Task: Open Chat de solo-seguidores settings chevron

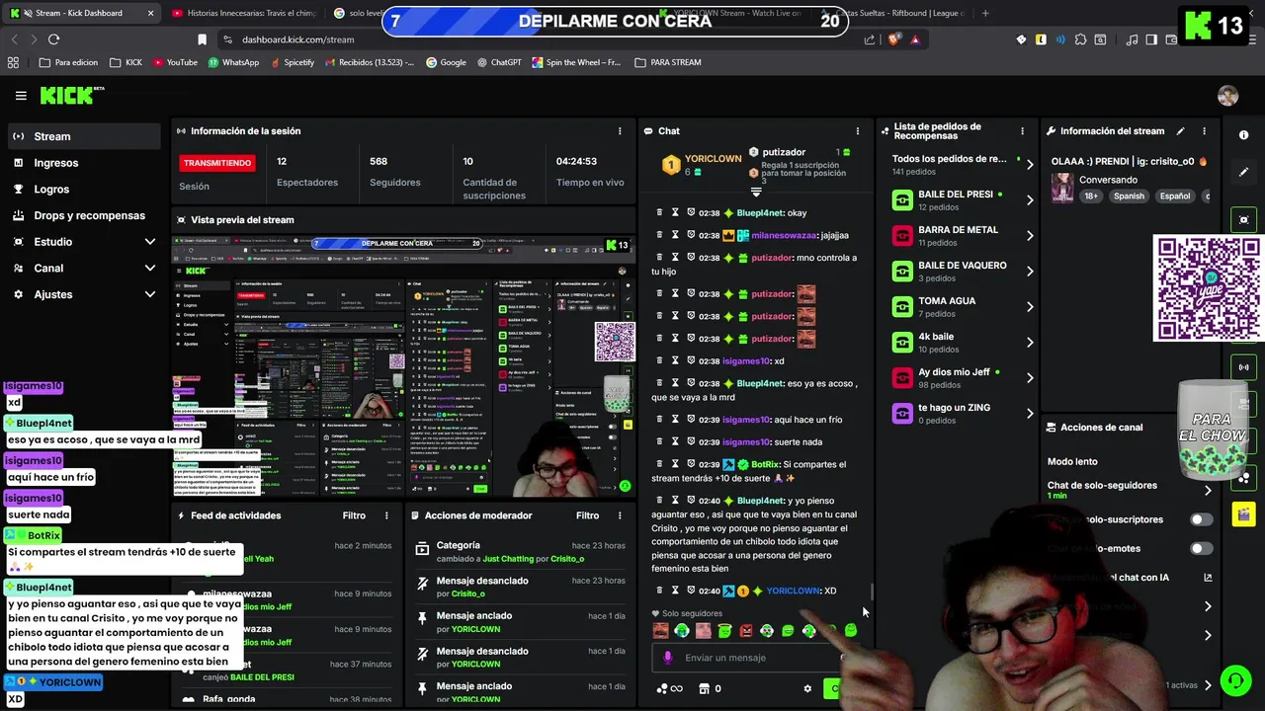Action: click(x=1208, y=490)
